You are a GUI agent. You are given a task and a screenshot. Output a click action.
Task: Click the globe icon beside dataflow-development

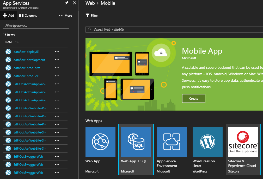(8, 60)
